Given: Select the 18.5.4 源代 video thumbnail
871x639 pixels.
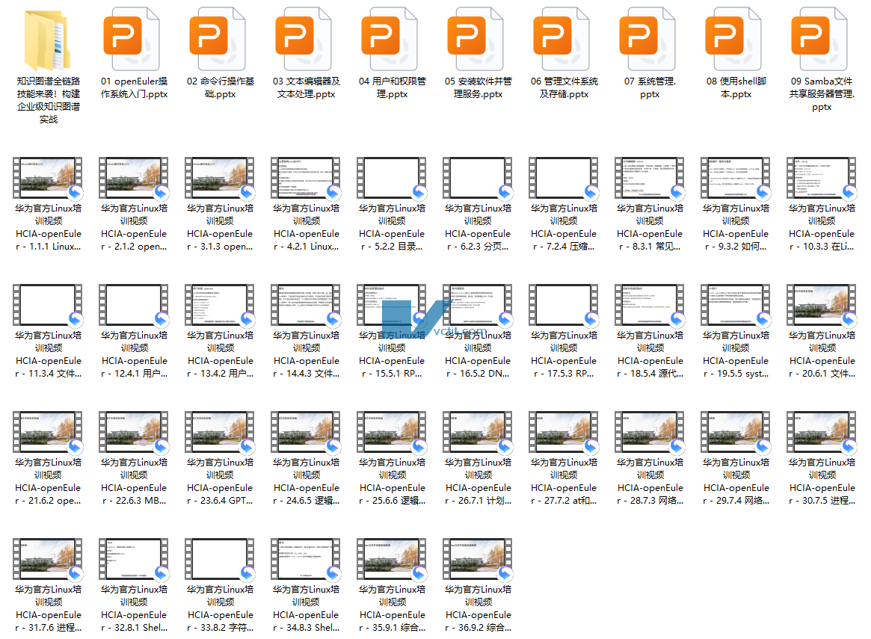Looking at the screenshot, I should tap(650, 305).
